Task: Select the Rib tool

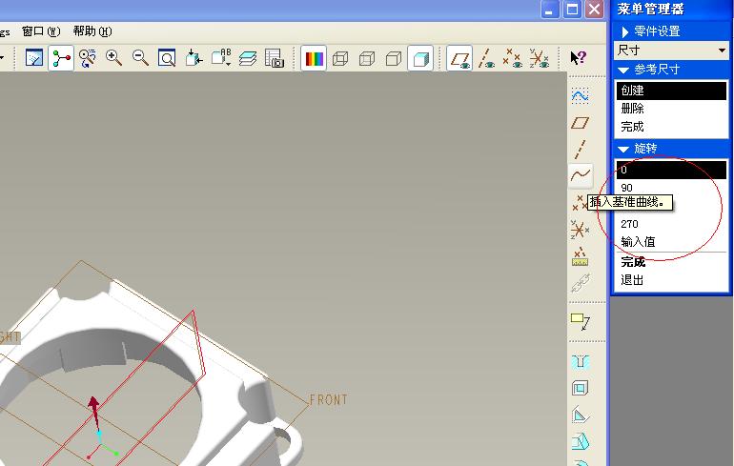Action: coord(580,415)
